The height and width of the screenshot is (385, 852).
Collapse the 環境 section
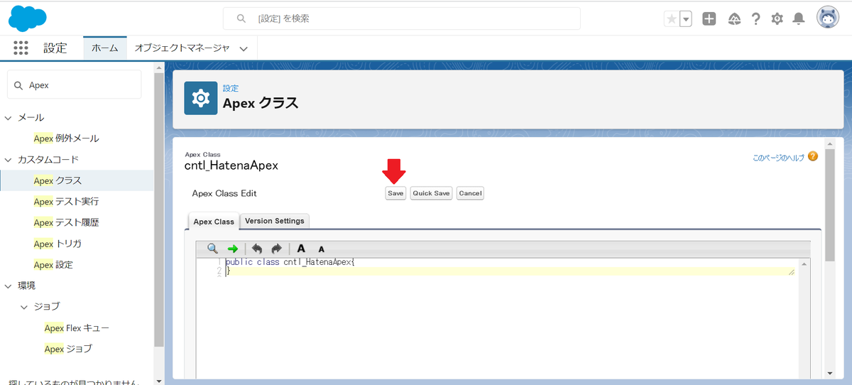click(x=9, y=286)
